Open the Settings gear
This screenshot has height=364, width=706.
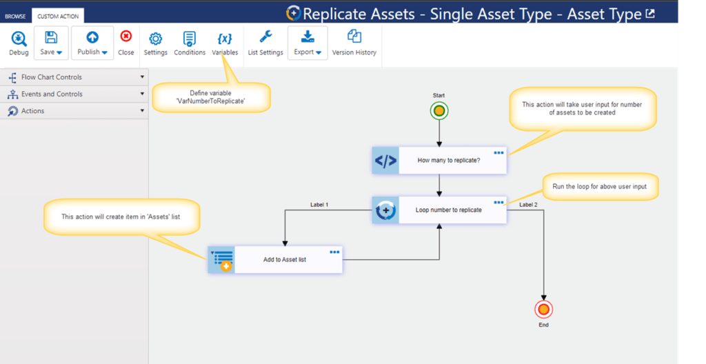[155, 43]
